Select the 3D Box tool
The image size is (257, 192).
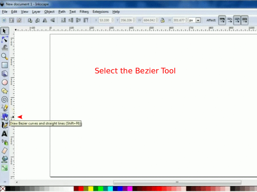coord(4,73)
